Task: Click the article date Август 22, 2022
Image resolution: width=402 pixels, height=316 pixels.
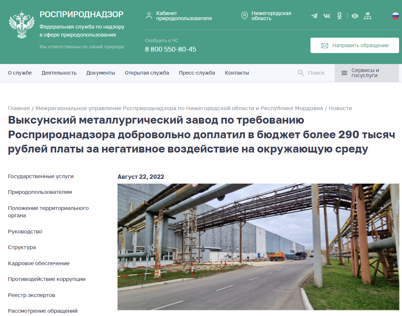Action: (141, 177)
